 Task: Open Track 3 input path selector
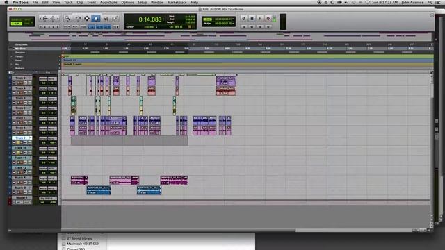(x=43, y=78)
